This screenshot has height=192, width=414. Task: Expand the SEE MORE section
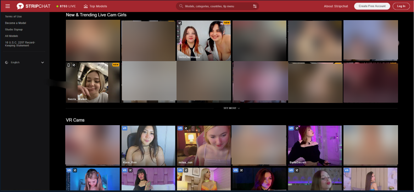click(x=231, y=108)
